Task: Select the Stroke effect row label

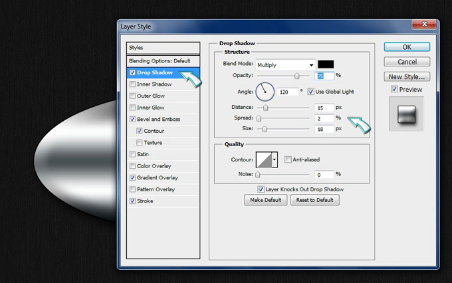Action: (145, 201)
